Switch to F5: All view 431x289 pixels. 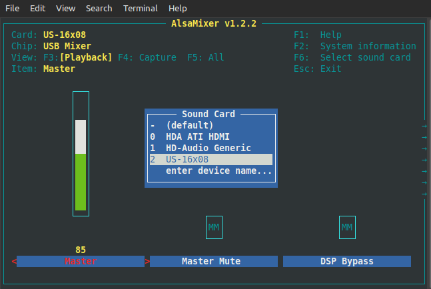point(206,57)
